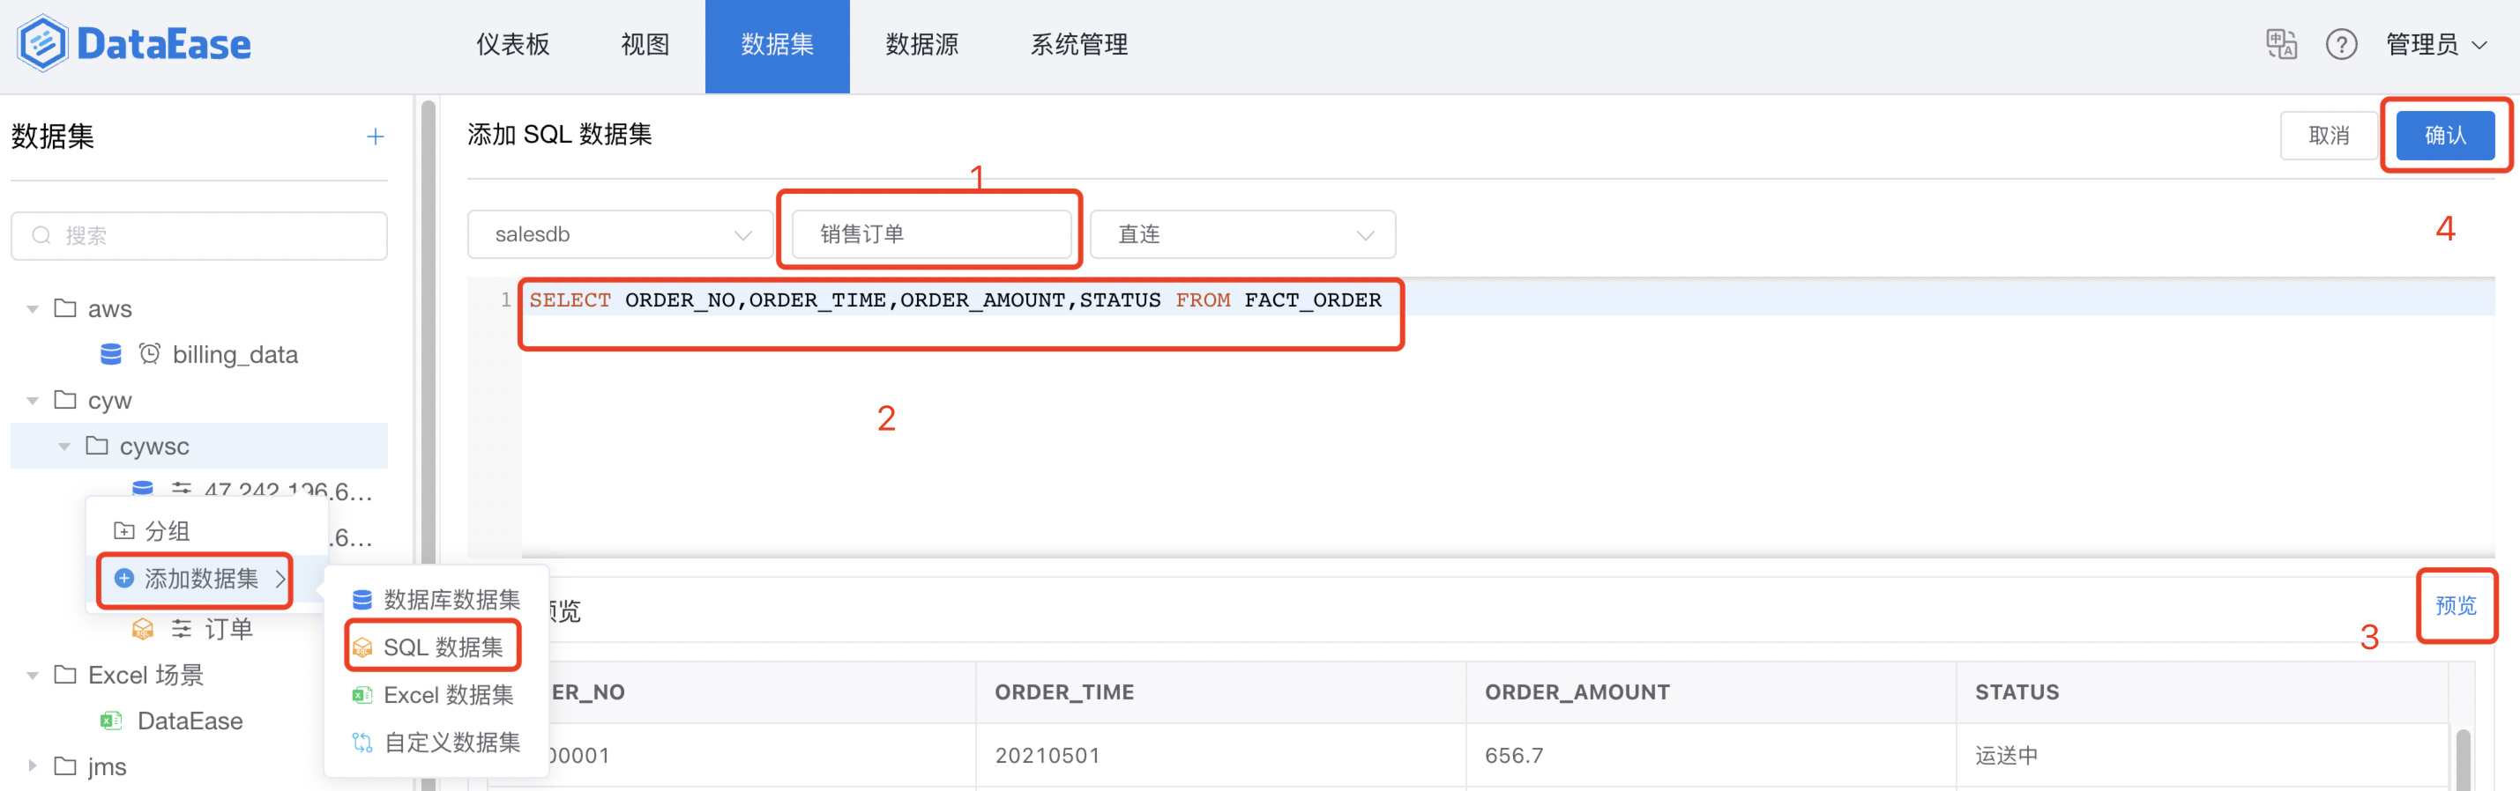Switch to the 仪表板 tab
Image resolution: width=2520 pixels, height=791 pixels.
pyautogui.click(x=512, y=44)
